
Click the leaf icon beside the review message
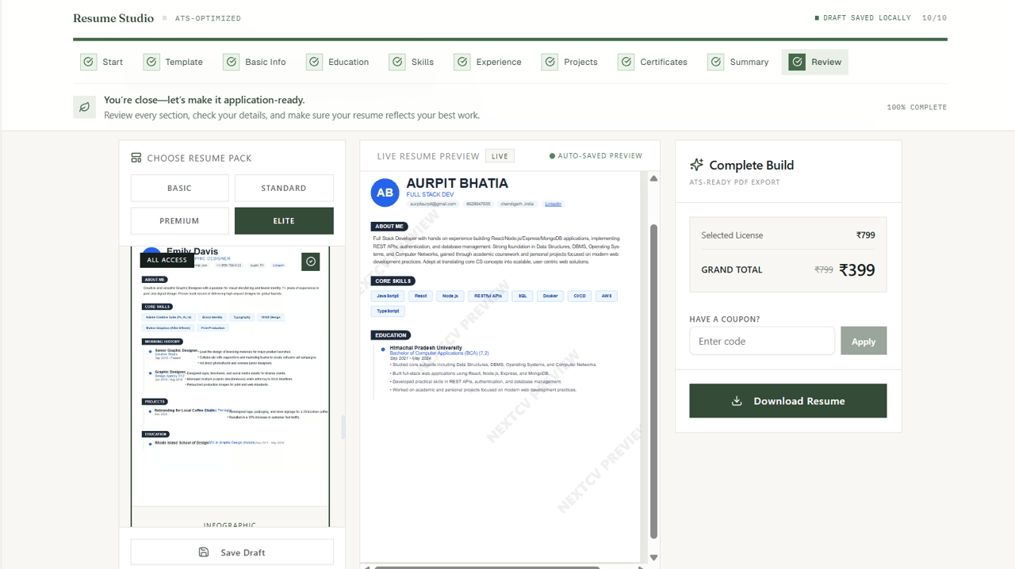pos(84,107)
